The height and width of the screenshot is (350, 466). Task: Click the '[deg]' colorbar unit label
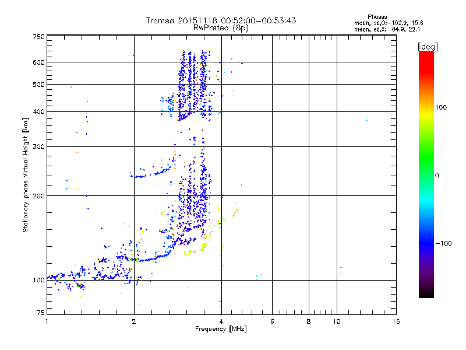click(x=428, y=47)
